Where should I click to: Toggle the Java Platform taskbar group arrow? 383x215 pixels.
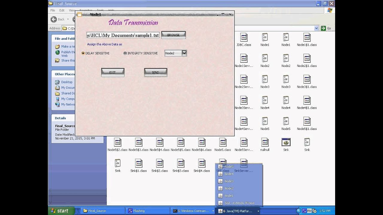tap(258, 211)
